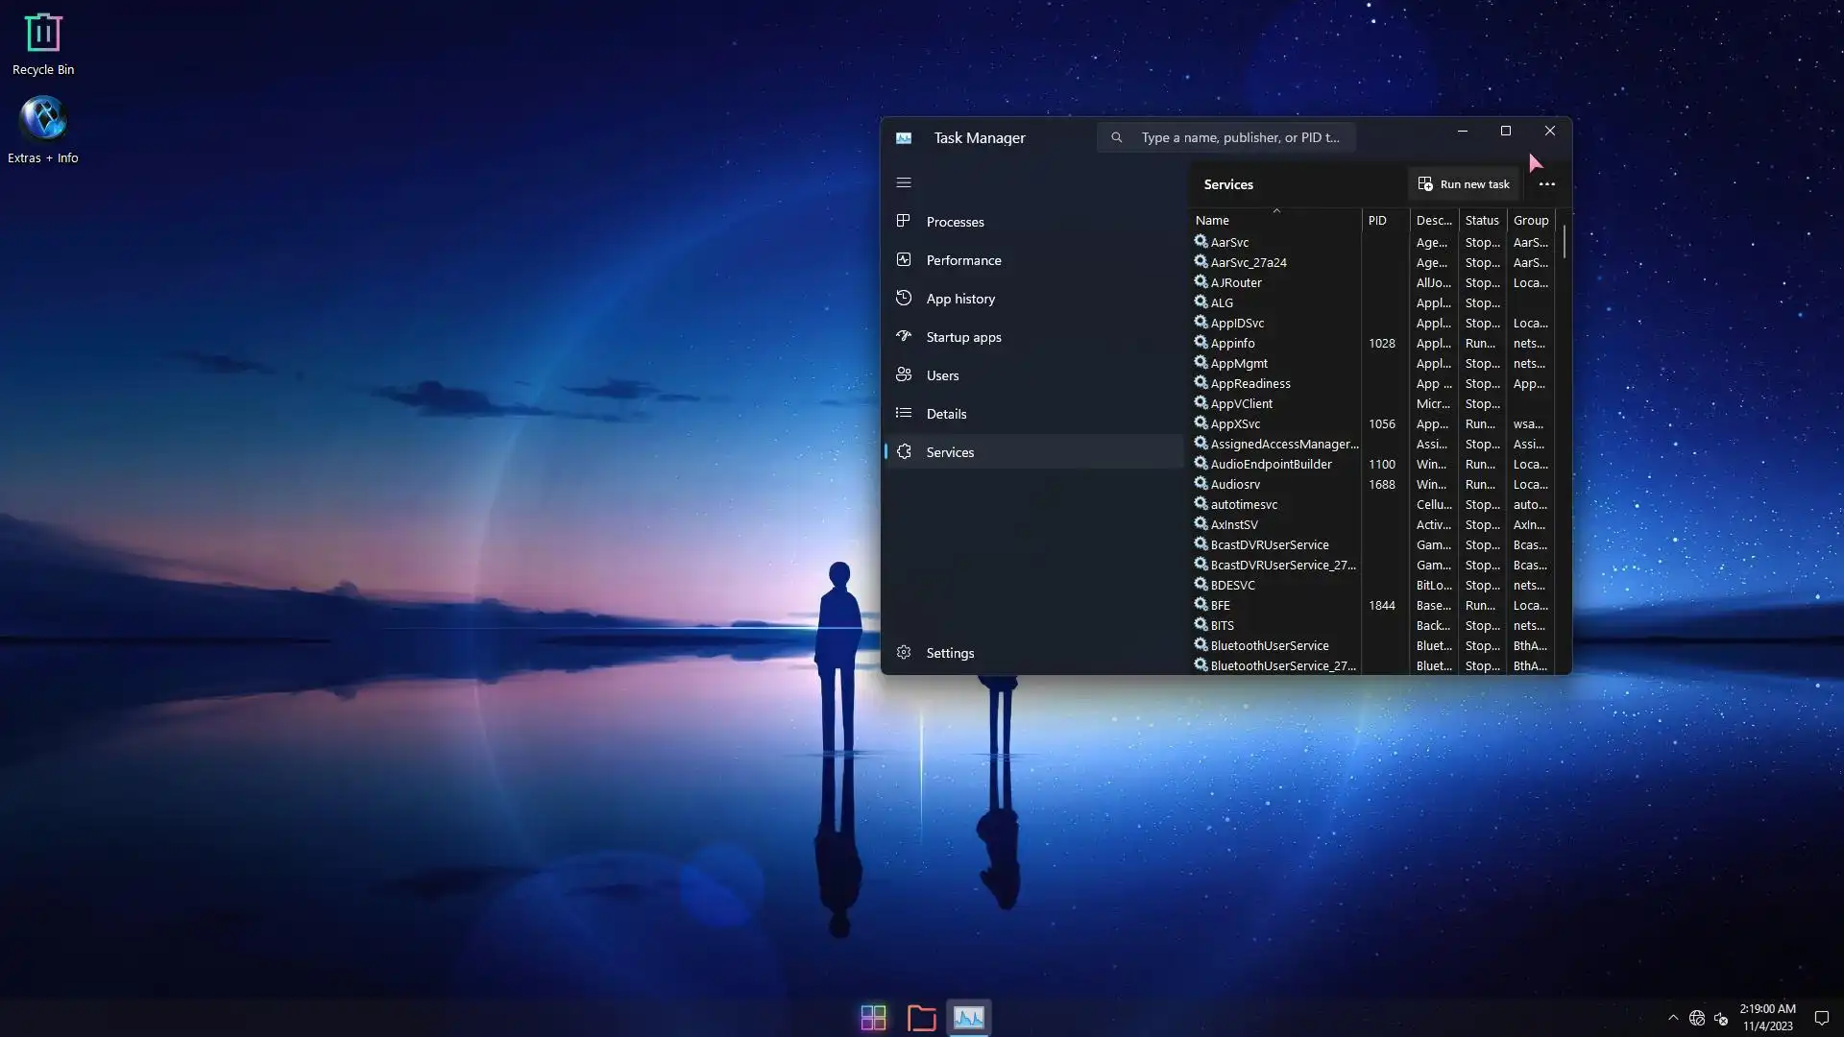The width and height of the screenshot is (1844, 1037).
Task: Click Run new task button
Action: 1464,184
